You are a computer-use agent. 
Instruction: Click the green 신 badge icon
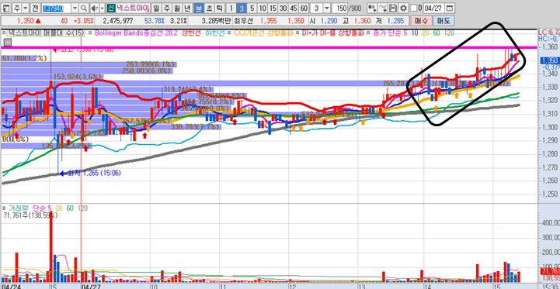coord(111,8)
